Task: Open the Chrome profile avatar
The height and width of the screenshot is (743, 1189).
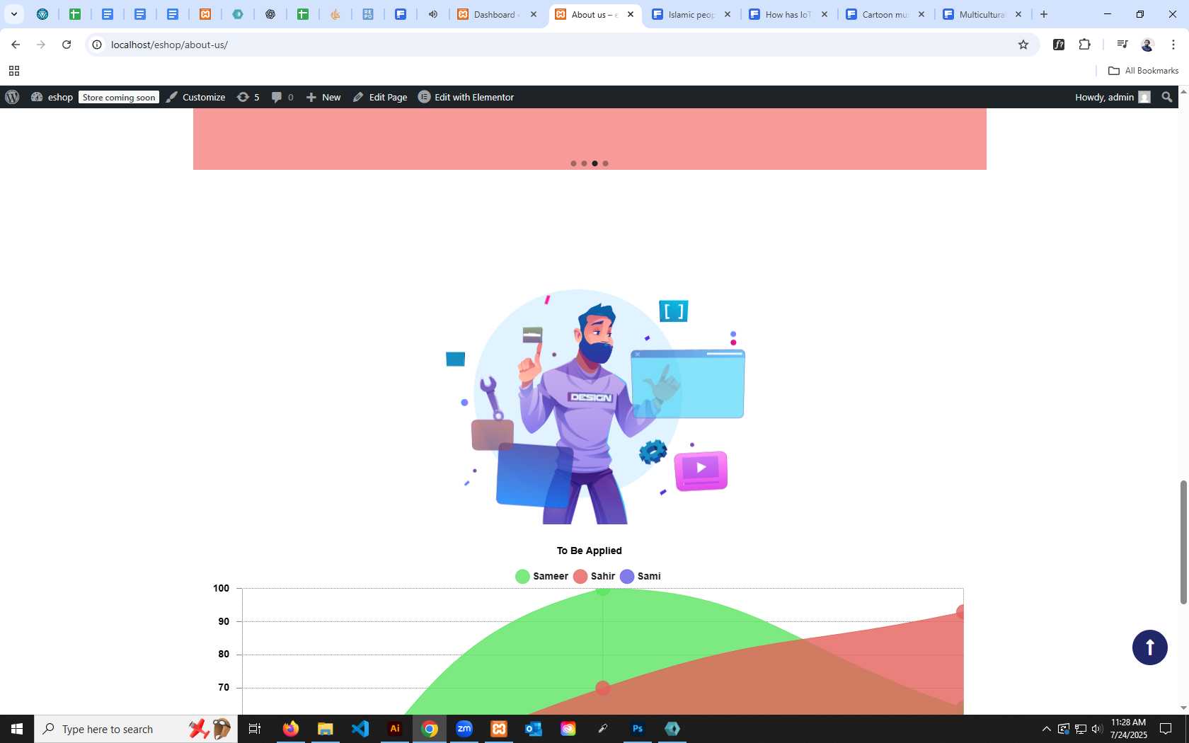Action: pos(1147,45)
